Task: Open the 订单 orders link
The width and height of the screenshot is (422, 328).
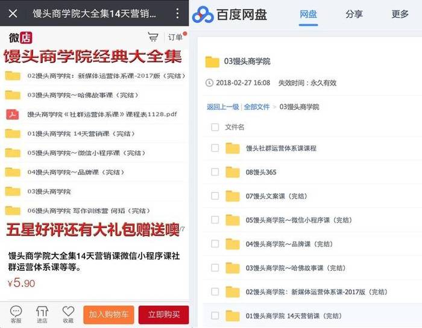Action: pos(175,37)
